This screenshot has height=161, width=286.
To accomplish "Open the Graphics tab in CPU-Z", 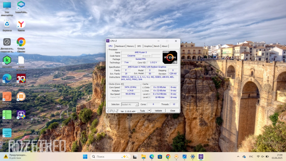I will (x=148, y=46).
